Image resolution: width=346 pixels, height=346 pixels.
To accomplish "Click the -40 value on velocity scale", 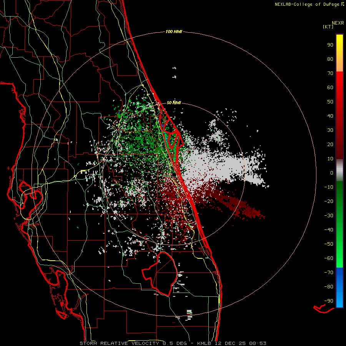I will click(x=329, y=230).
